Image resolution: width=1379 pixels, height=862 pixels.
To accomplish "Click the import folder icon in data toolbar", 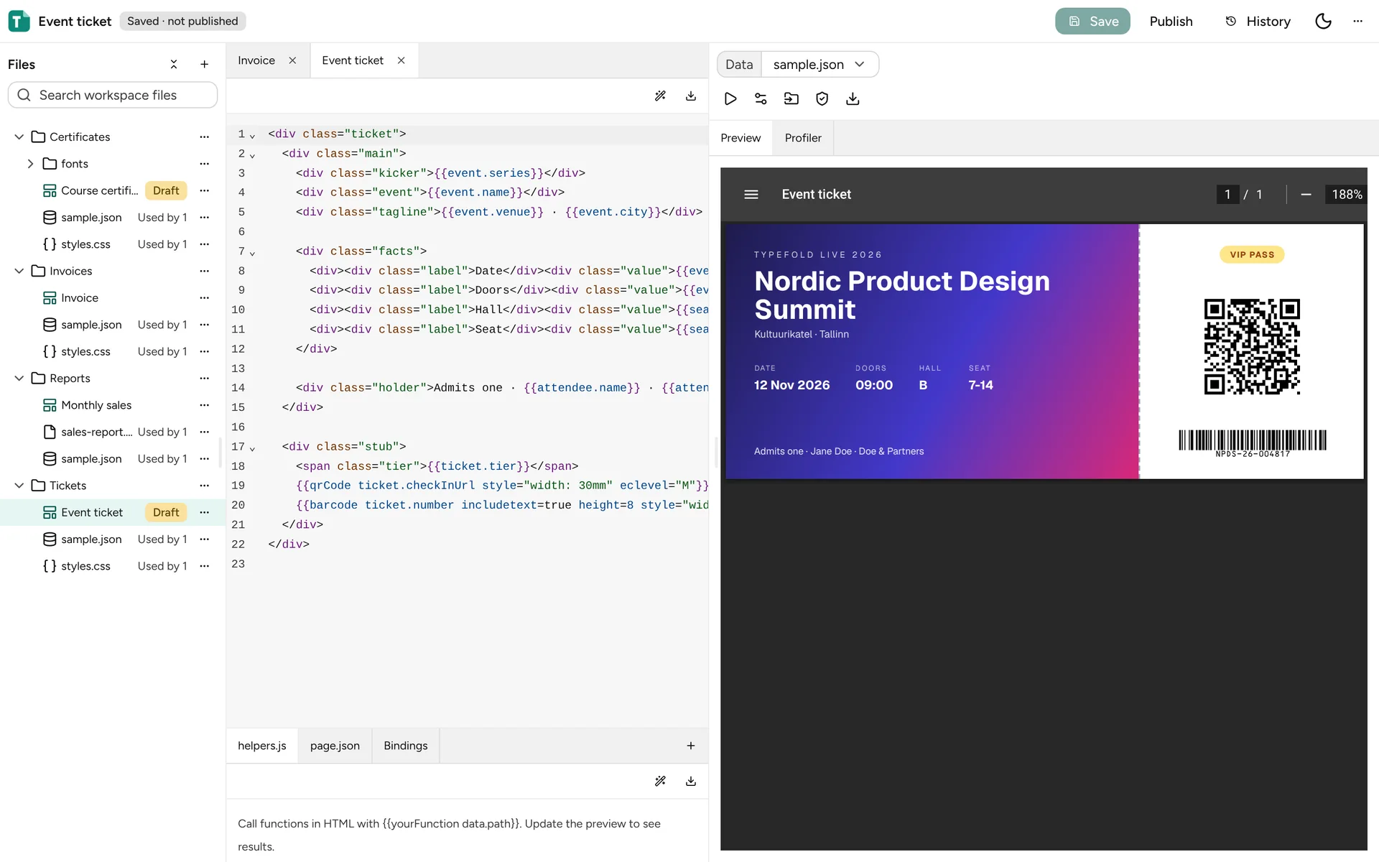I will (x=791, y=99).
